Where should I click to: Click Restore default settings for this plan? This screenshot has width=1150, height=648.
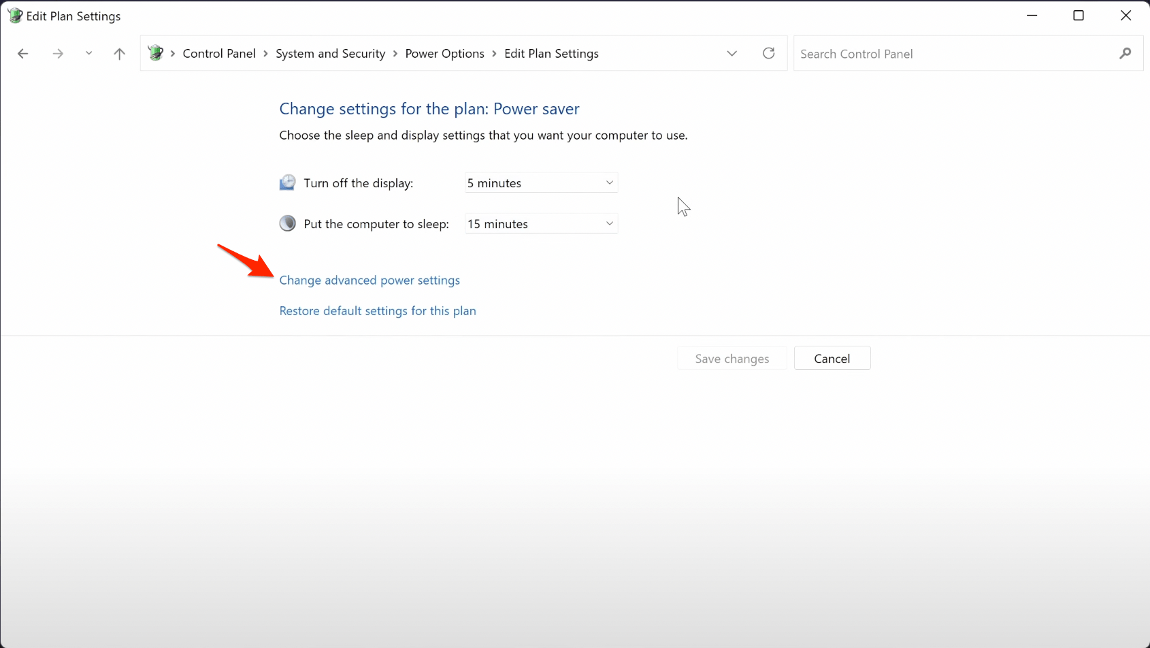378,311
